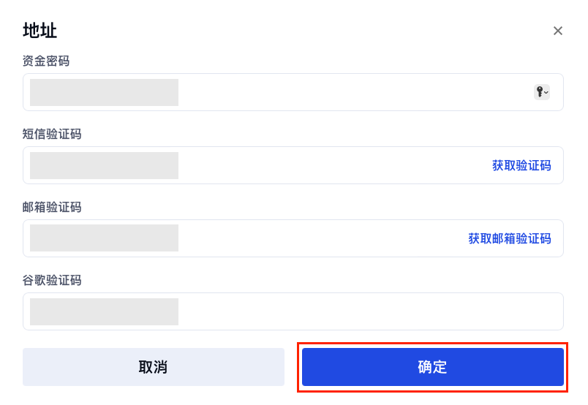Click the 资金密码 field label
This screenshot has height=405, width=588.
pos(46,61)
